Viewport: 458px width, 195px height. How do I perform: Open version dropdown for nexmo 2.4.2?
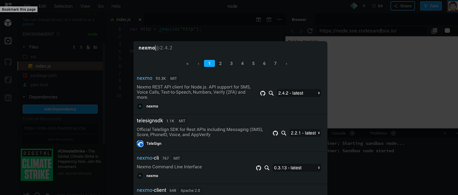tap(299, 93)
